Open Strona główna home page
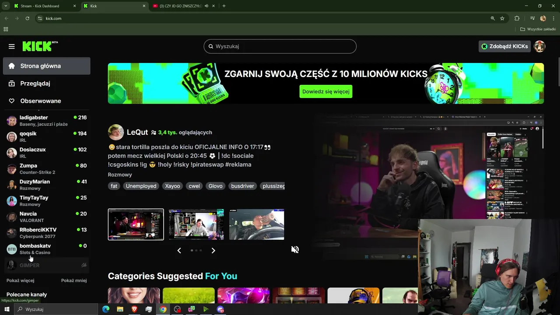 point(47,66)
